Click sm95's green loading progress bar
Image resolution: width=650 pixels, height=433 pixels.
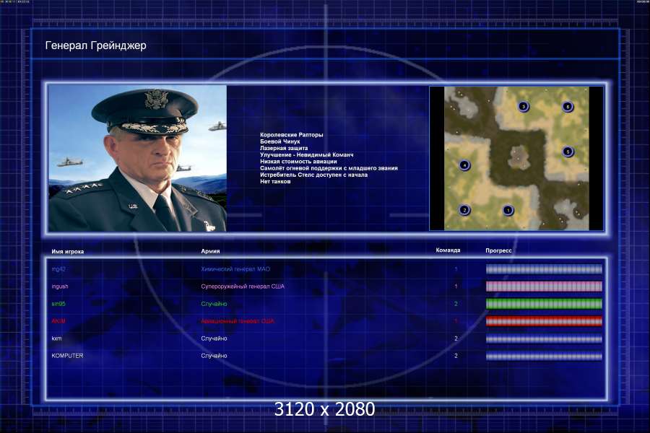[x=544, y=304]
